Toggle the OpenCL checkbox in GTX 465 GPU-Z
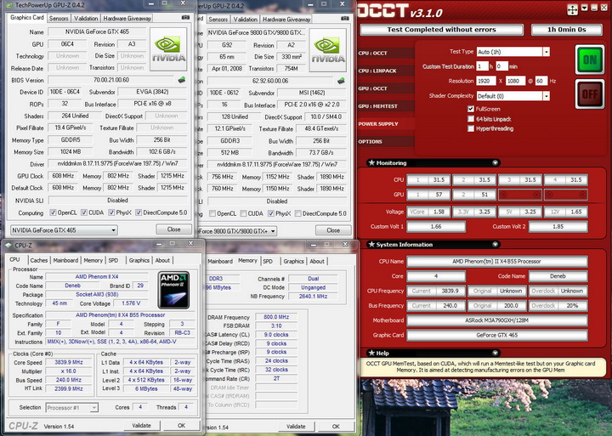This screenshot has width=612, height=436. tap(53, 212)
